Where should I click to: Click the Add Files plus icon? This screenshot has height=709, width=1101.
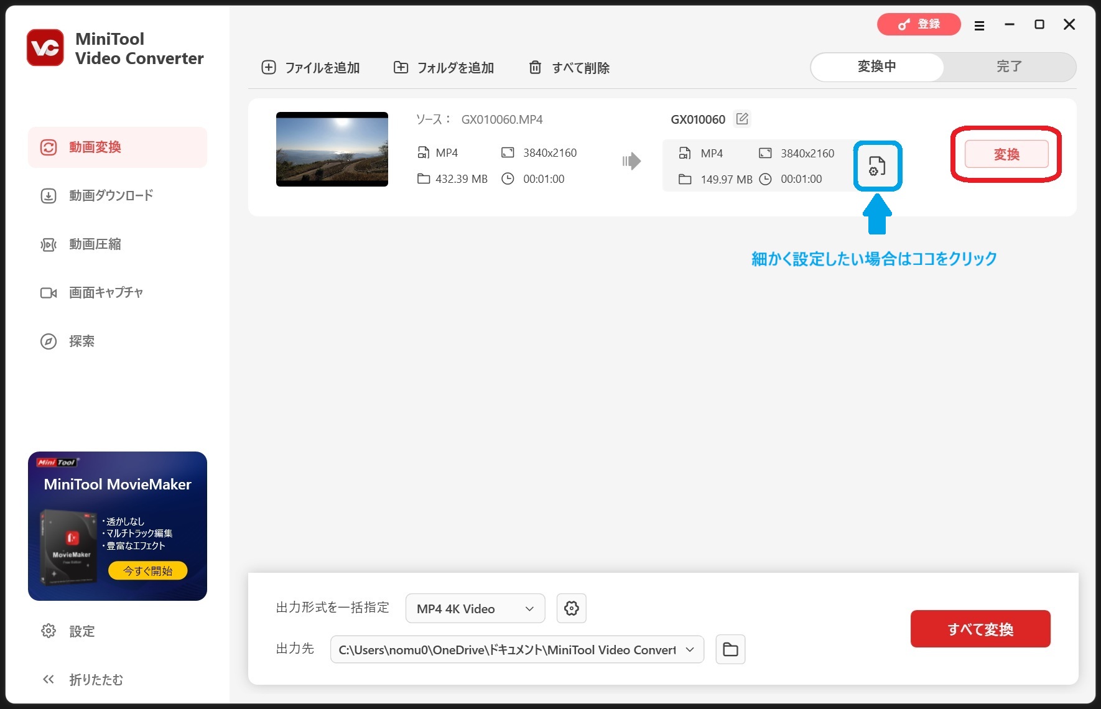point(269,68)
